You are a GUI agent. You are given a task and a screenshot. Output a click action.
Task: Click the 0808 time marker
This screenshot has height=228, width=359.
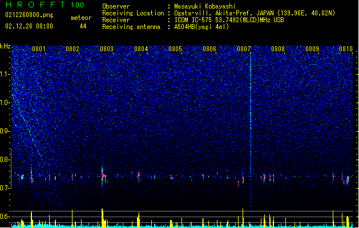pyautogui.click(x=278, y=49)
